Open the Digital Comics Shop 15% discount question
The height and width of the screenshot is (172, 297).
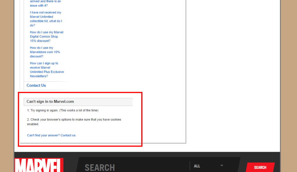(46, 36)
